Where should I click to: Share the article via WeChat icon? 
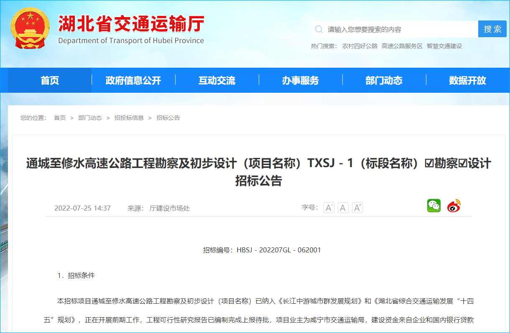[x=433, y=206]
